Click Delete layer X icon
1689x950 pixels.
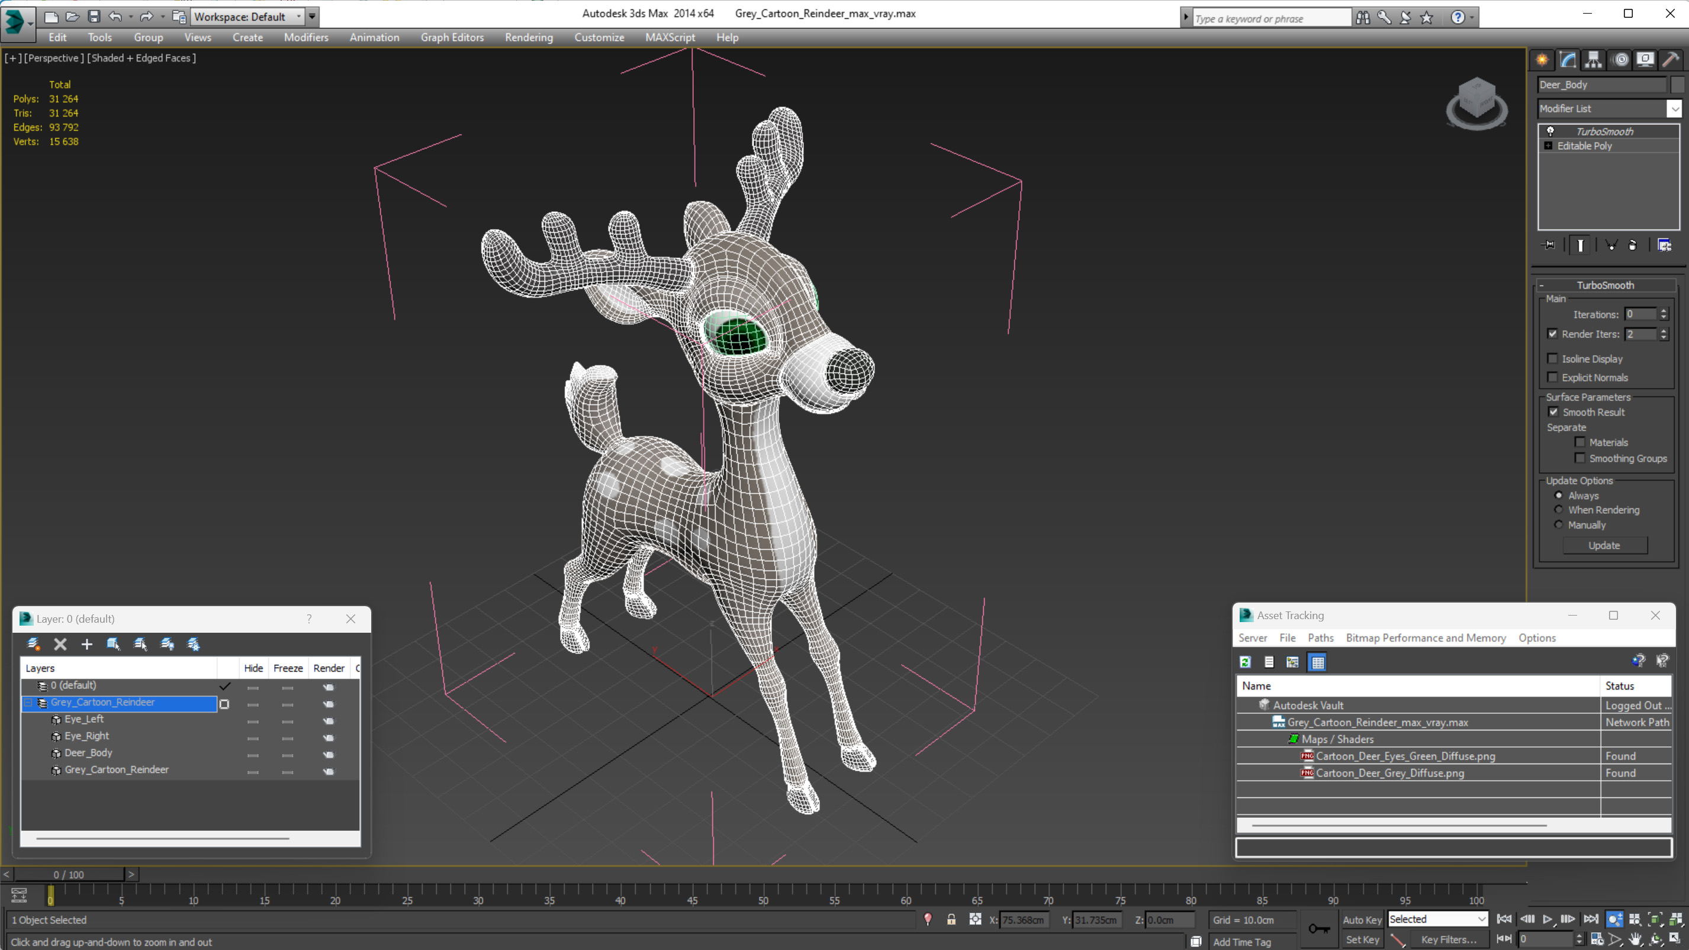click(x=60, y=644)
